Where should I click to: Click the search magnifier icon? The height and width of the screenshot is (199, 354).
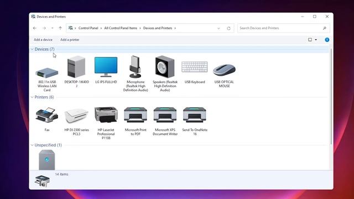click(325, 28)
